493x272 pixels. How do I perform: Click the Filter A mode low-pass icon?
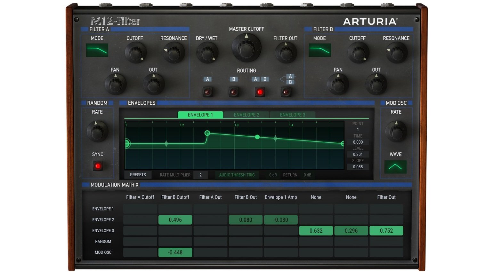(97, 50)
